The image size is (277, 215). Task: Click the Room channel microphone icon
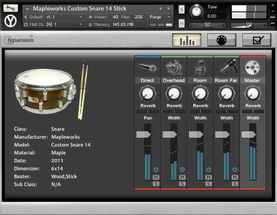pyautogui.click(x=200, y=68)
